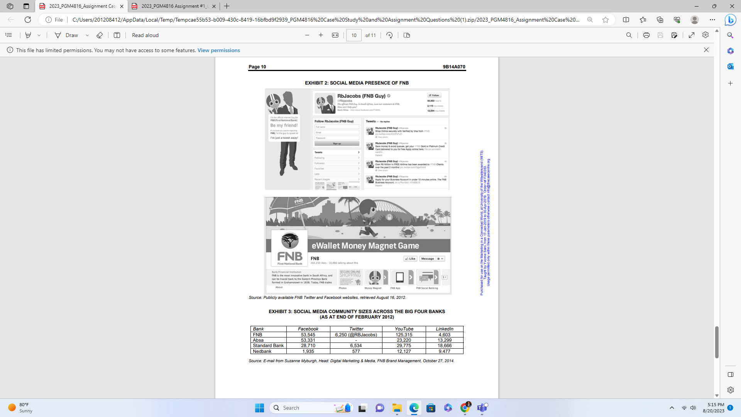Open find in document search
This screenshot has width=741, height=417.
point(629,35)
